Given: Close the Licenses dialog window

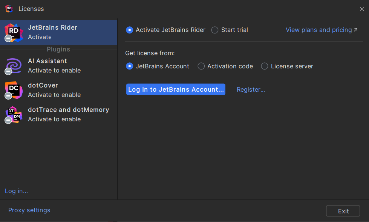Looking at the screenshot, I should 362,9.
